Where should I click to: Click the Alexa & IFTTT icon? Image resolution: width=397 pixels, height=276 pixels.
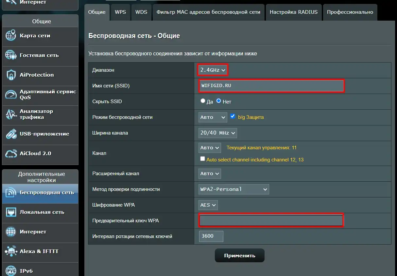click(11, 251)
